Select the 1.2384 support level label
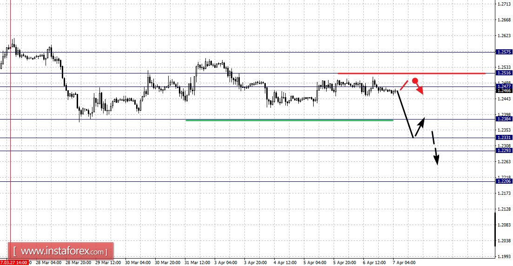The width and height of the screenshot is (513, 266). tap(504, 119)
